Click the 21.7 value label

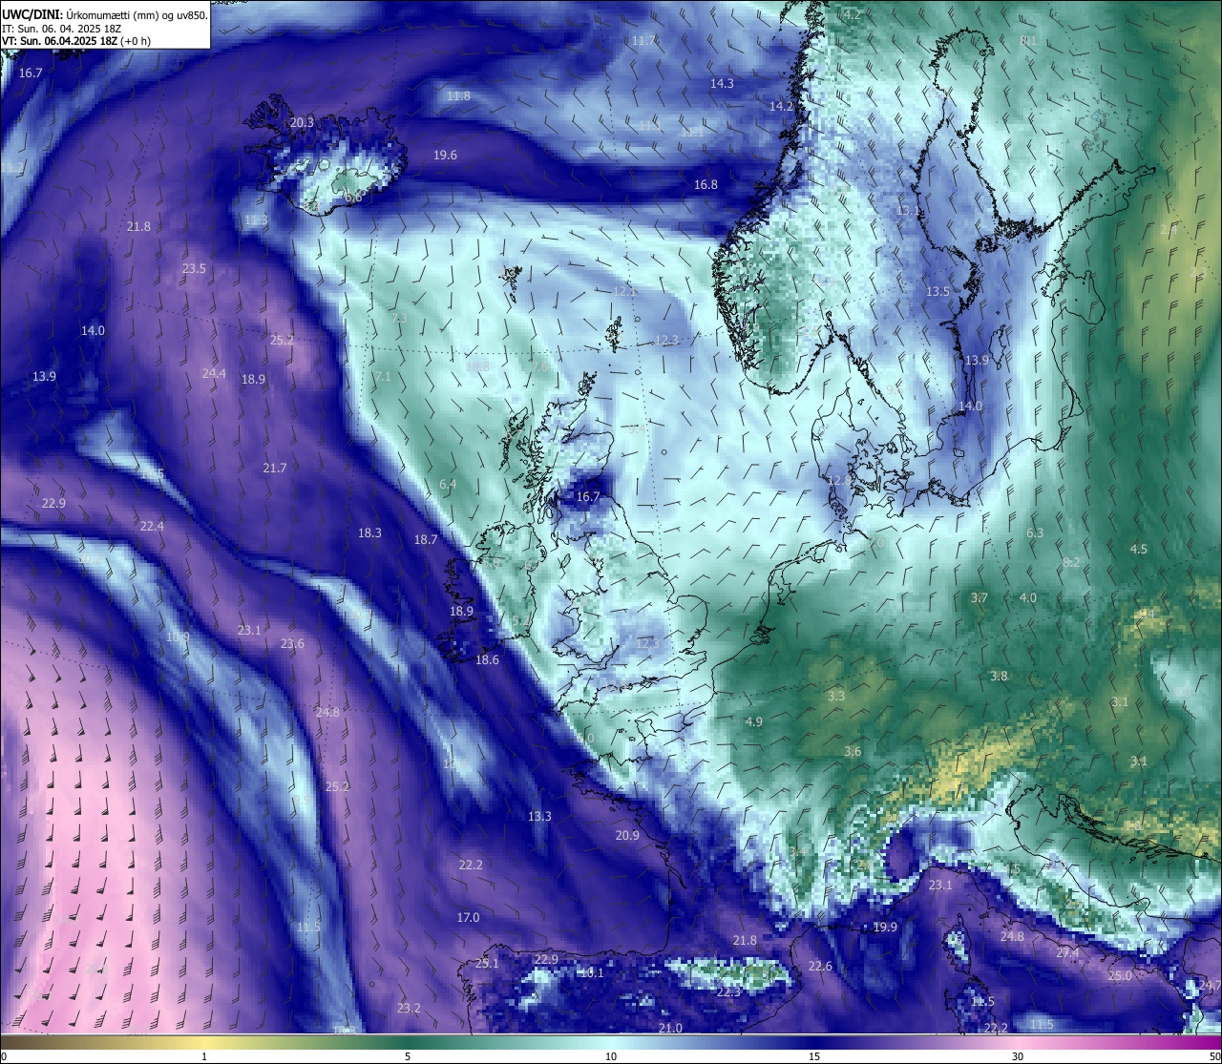[x=274, y=468]
